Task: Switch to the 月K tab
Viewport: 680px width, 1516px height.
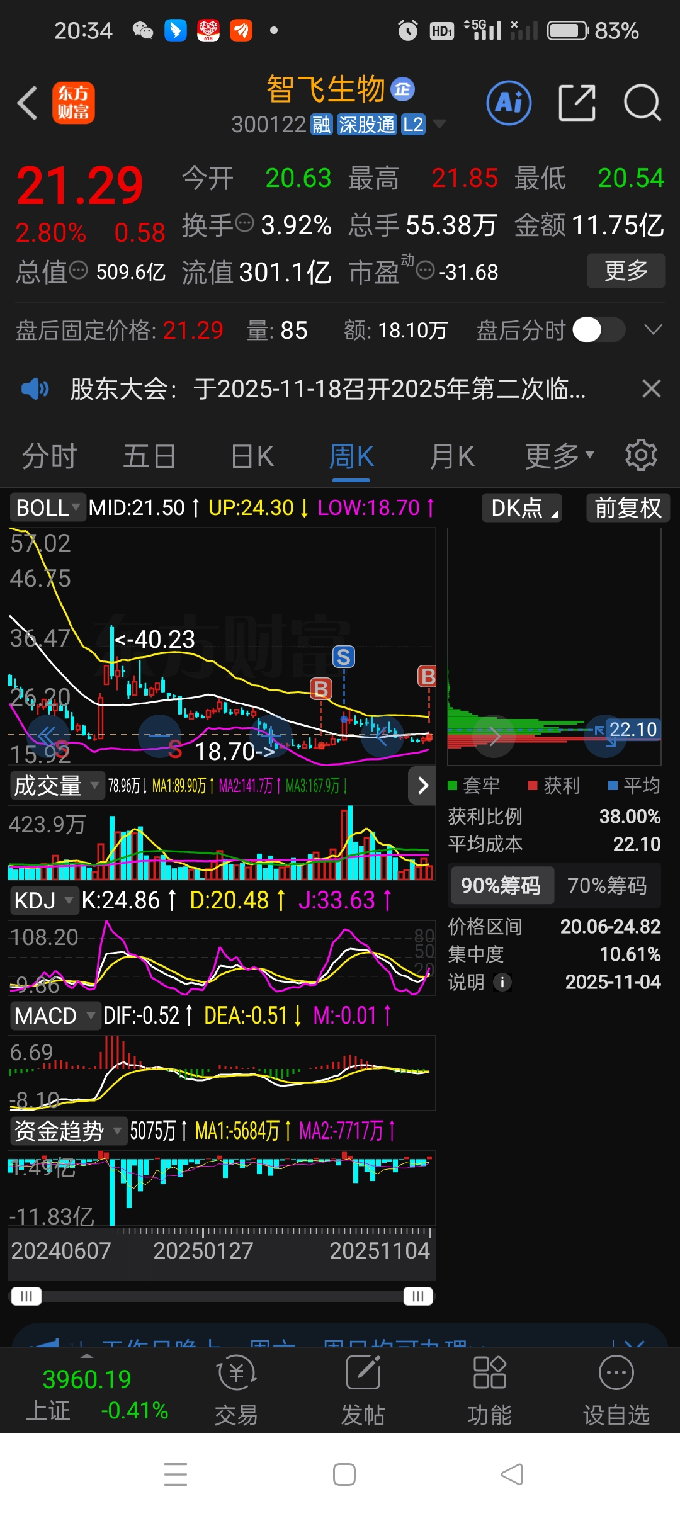Action: 452,456
